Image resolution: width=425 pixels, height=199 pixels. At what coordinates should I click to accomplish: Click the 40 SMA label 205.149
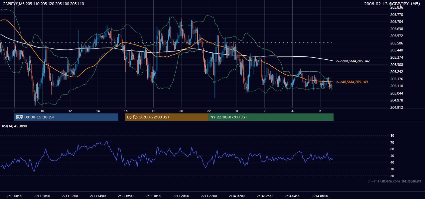pyautogui.click(x=352, y=82)
